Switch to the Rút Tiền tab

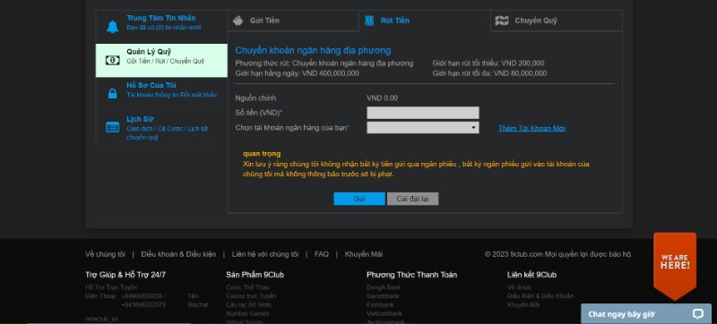coord(425,21)
